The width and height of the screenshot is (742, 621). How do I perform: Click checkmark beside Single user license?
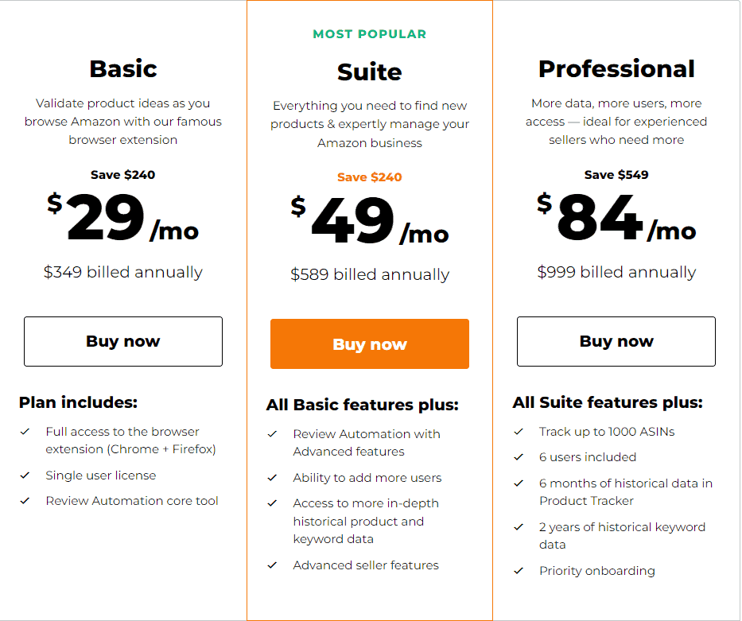click(x=25, y=475)
